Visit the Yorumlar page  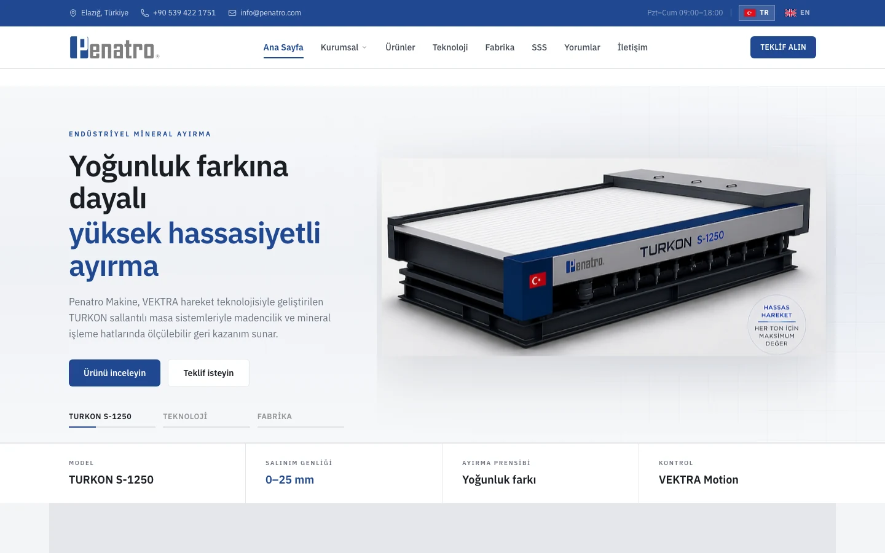click(x=582, y=47)
